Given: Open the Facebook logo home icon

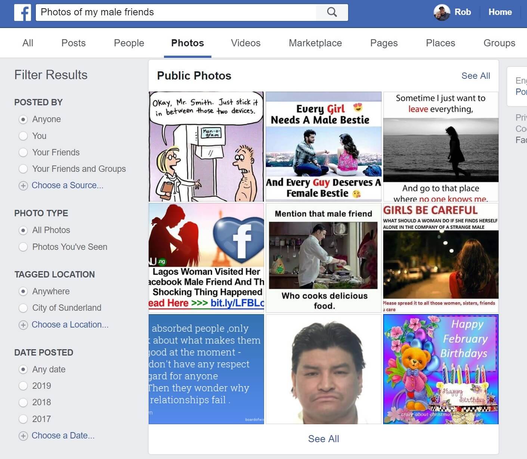Looking at the screenshot, I should (22, 13).
